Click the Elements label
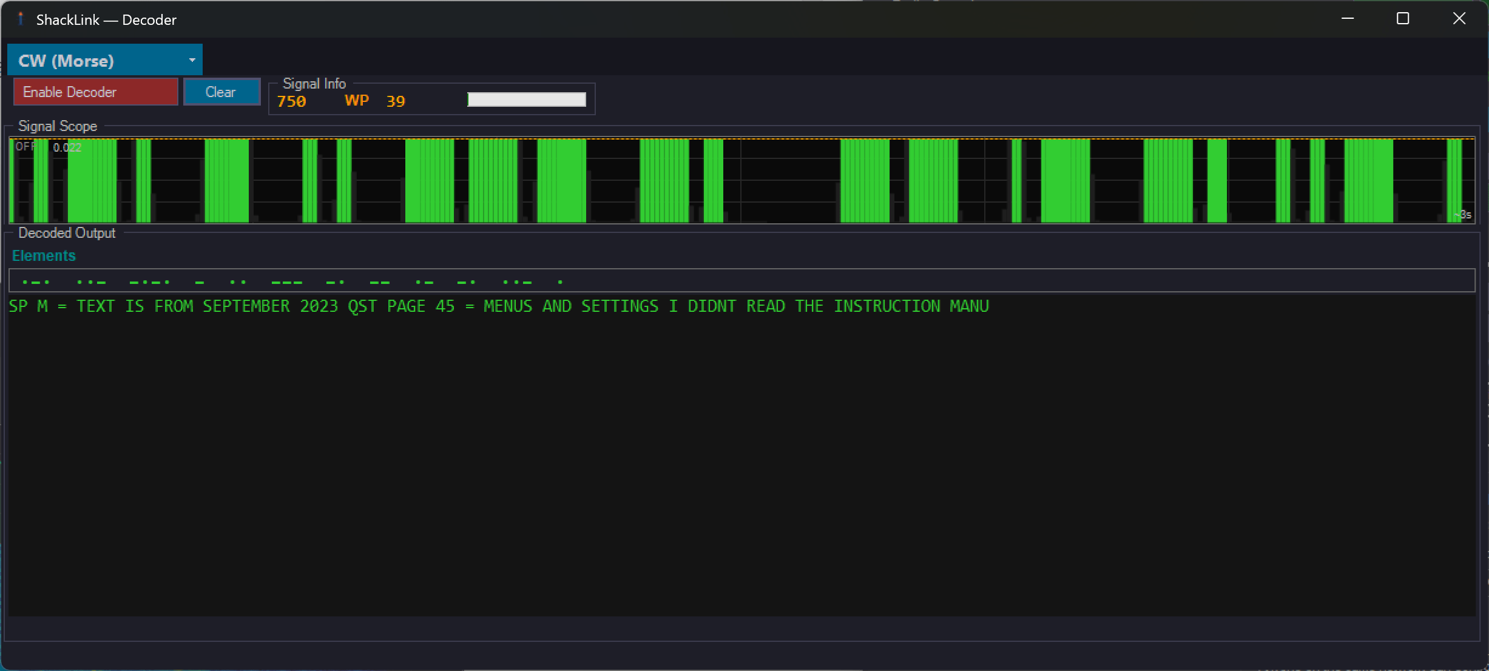The height and width of the screenshot is (671, 1489). coord(44,256)
